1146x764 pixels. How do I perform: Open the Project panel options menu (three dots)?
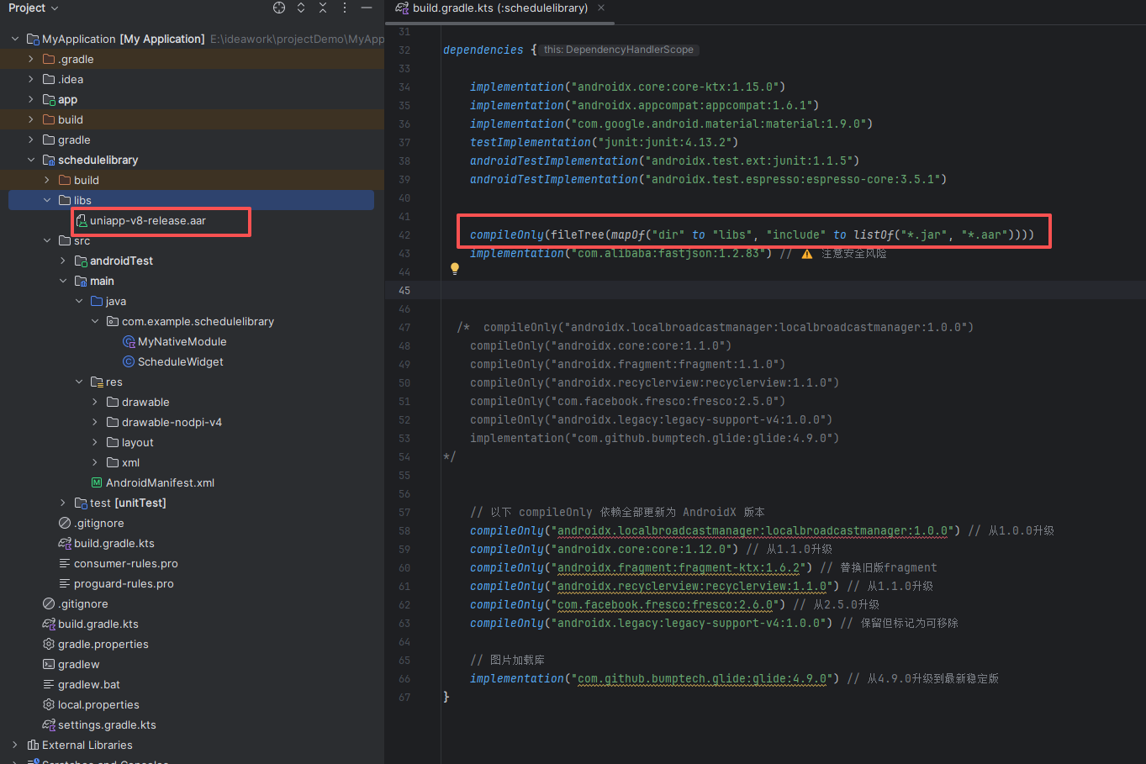(345, 8)
